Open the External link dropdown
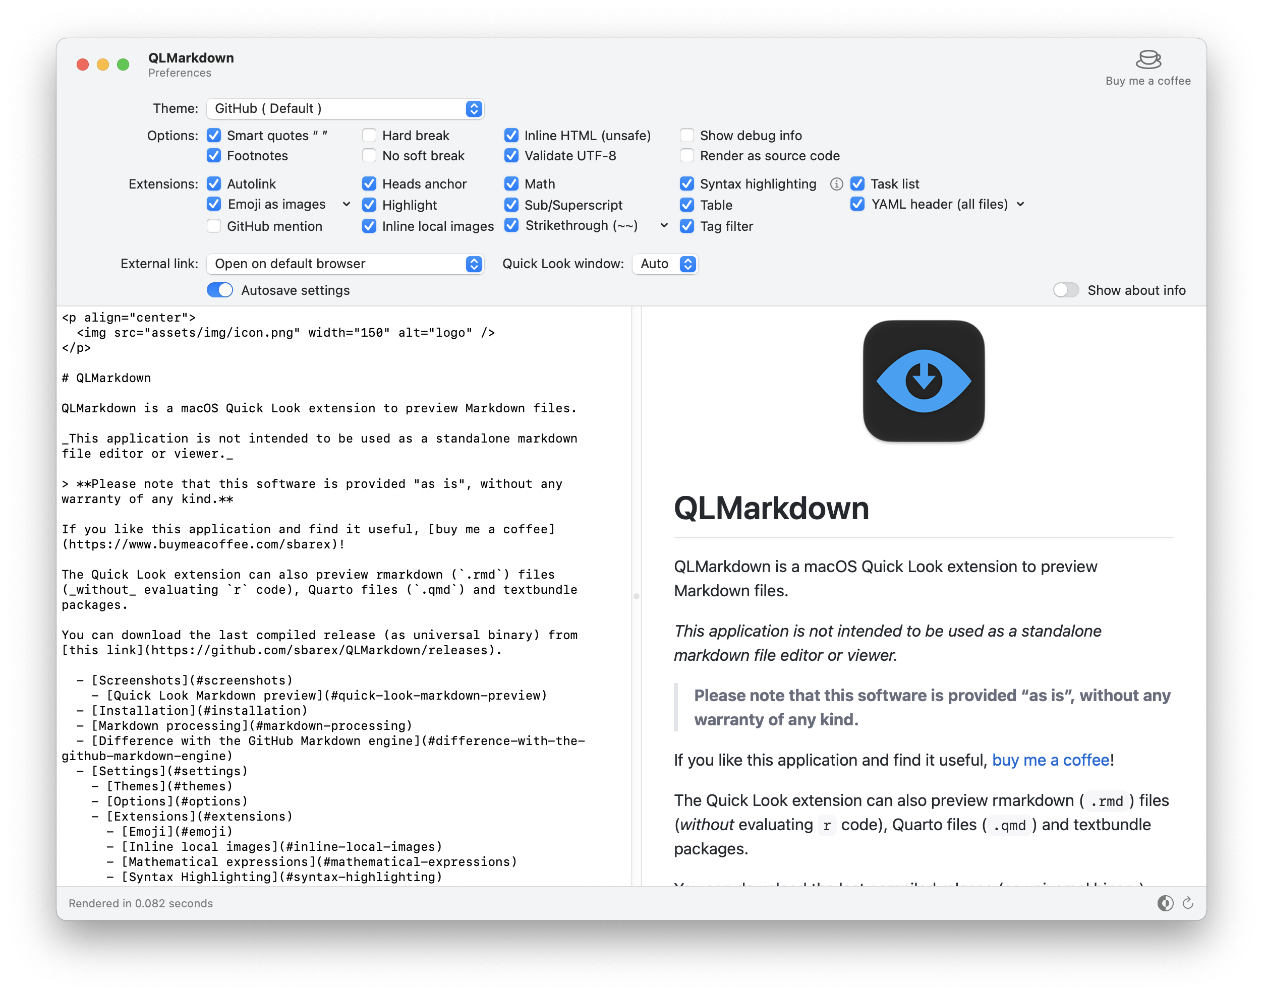Screen dimensions: 1263x995 (345, 264)
